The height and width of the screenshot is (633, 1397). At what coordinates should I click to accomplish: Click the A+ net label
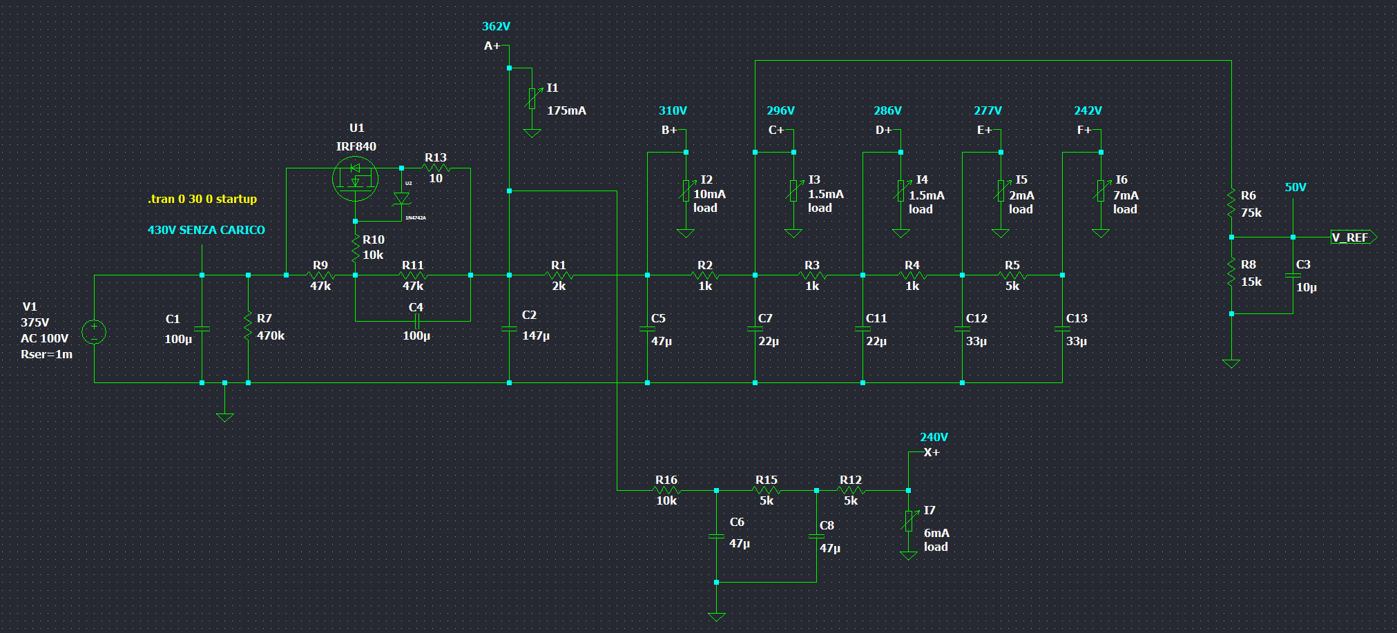pyautogui.click(x=492, y=46)
